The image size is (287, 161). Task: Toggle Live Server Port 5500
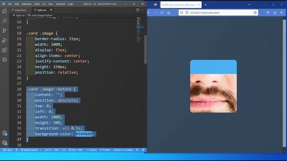click(x=76, y=150)
